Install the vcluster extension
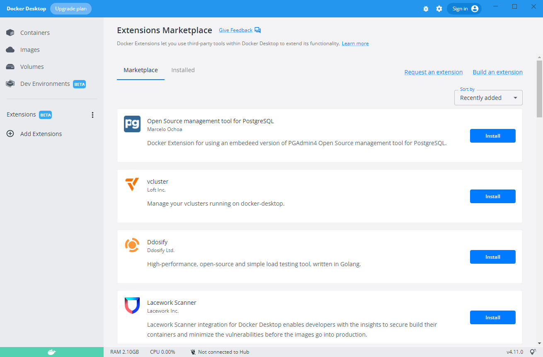 tap(492, 197)
